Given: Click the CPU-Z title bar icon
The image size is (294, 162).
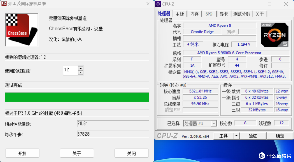Looking at the screenshot, I should pos(158,4).
